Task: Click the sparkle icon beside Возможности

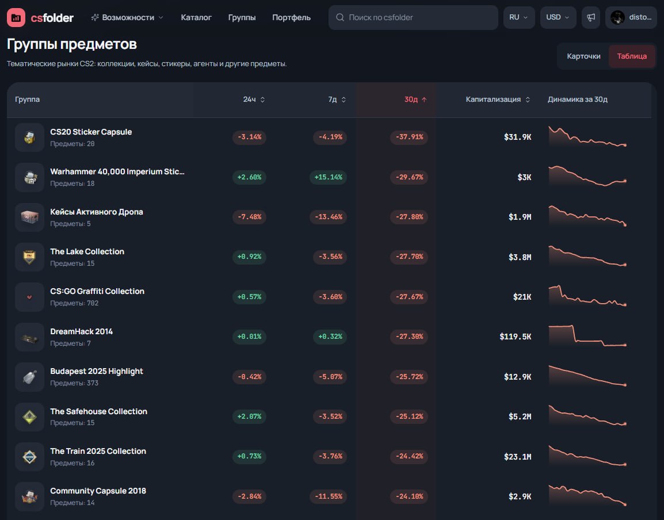Action: pyautogui.click(x=96, y=17)
